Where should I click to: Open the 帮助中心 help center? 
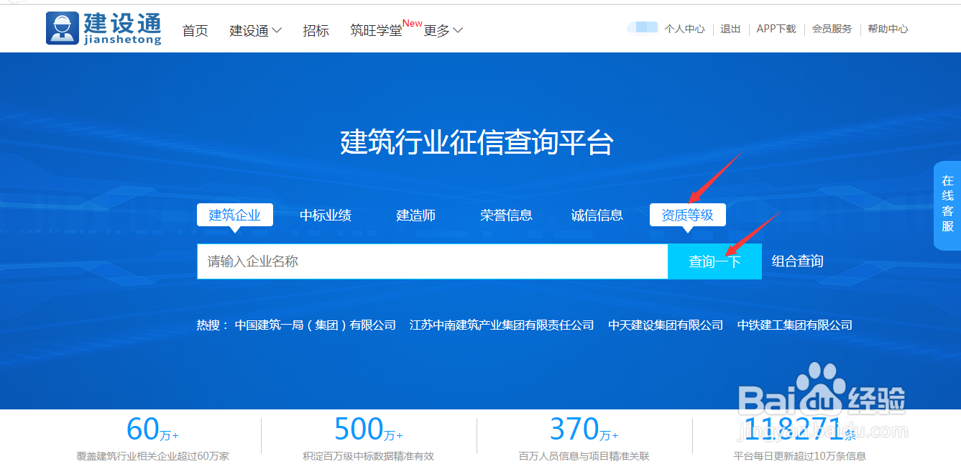887,29
